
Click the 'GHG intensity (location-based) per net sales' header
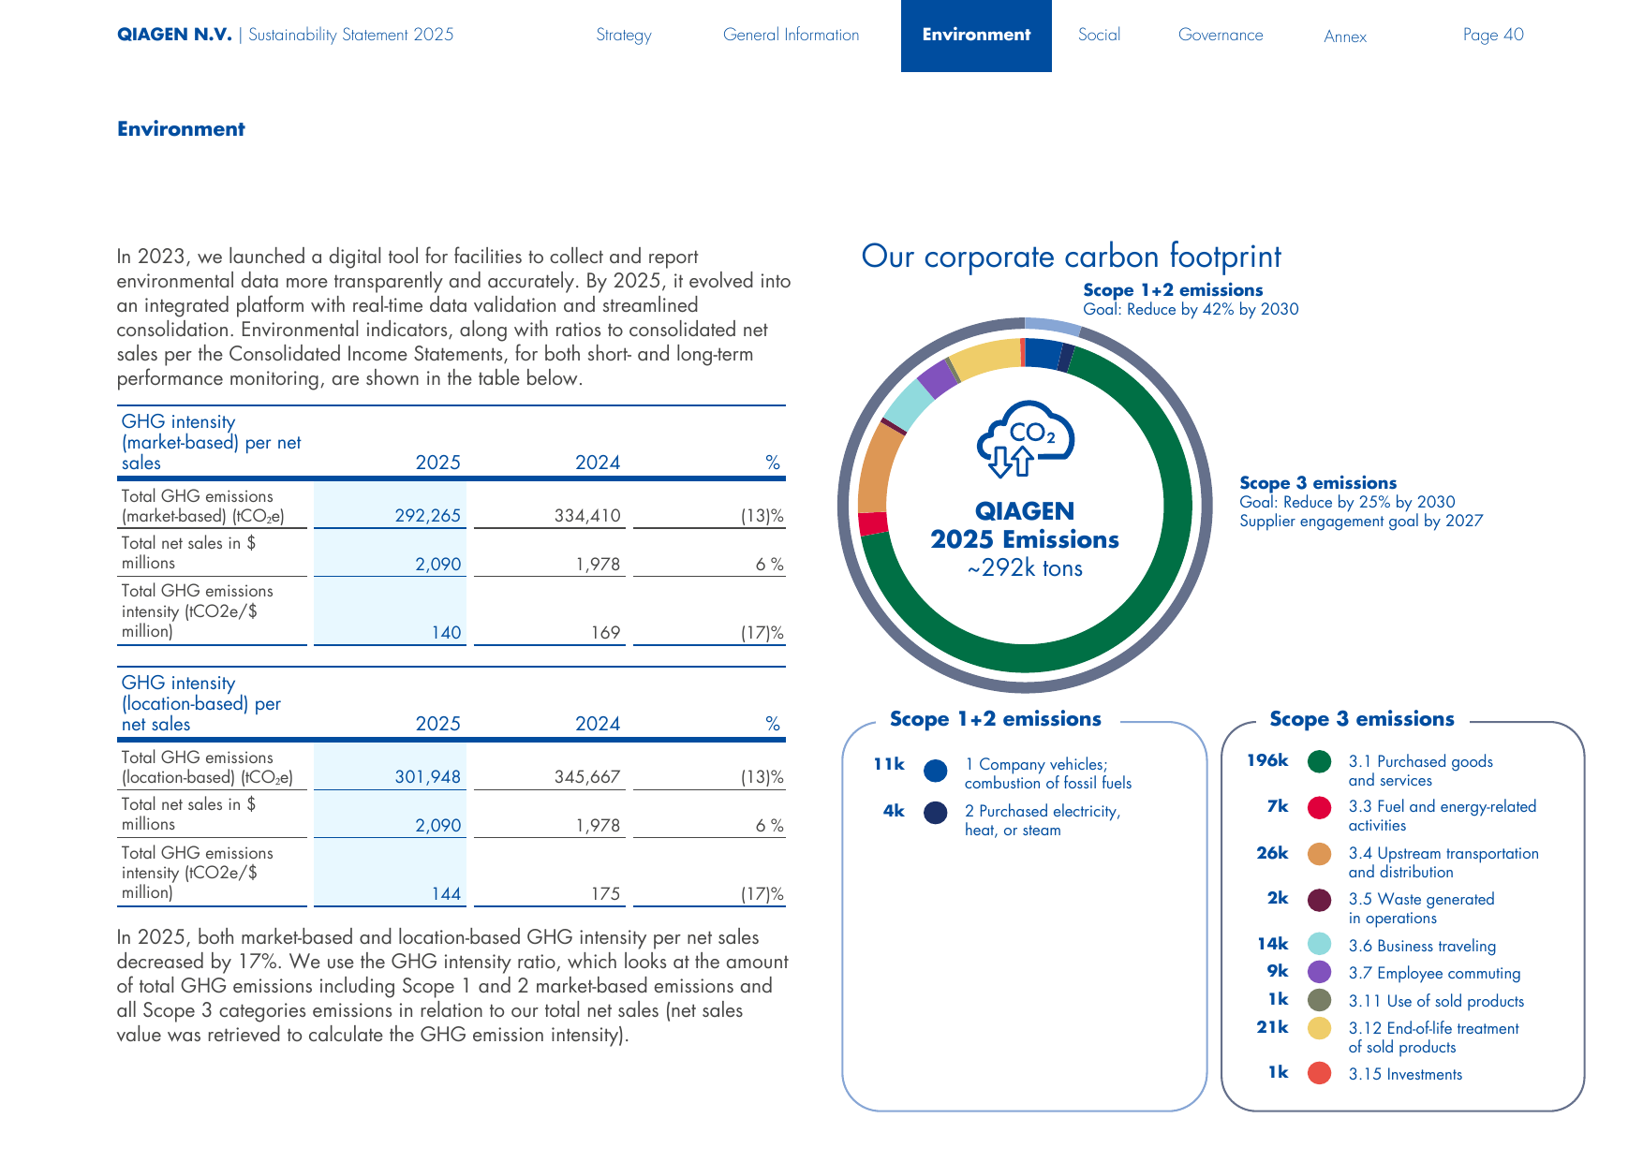(x=201, y=703)
